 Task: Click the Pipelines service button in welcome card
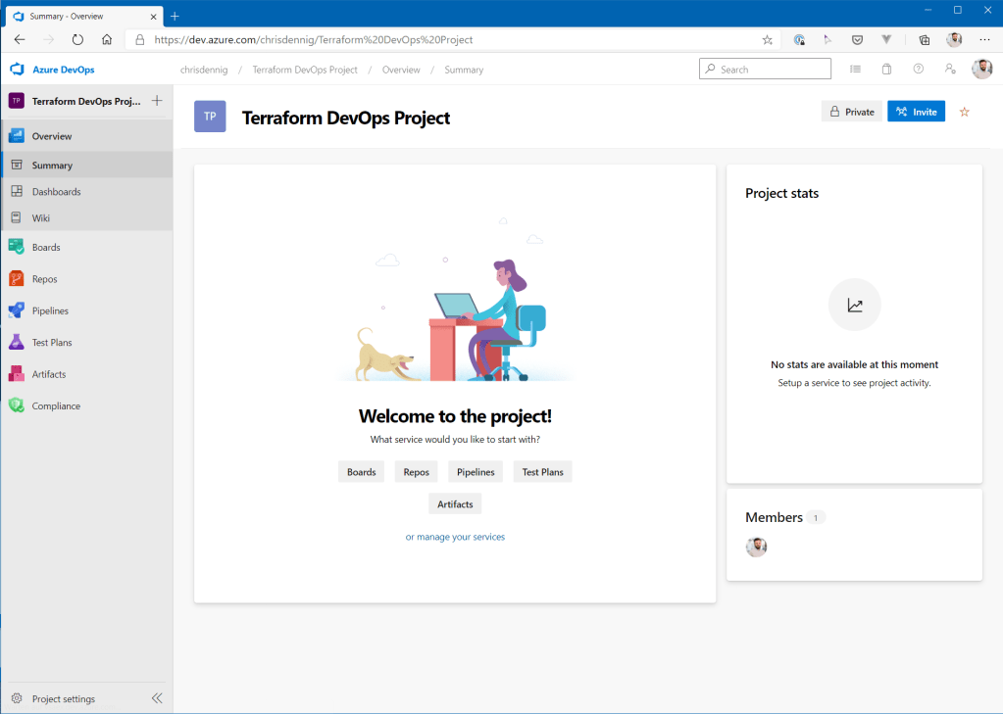(x=476, y=472)
